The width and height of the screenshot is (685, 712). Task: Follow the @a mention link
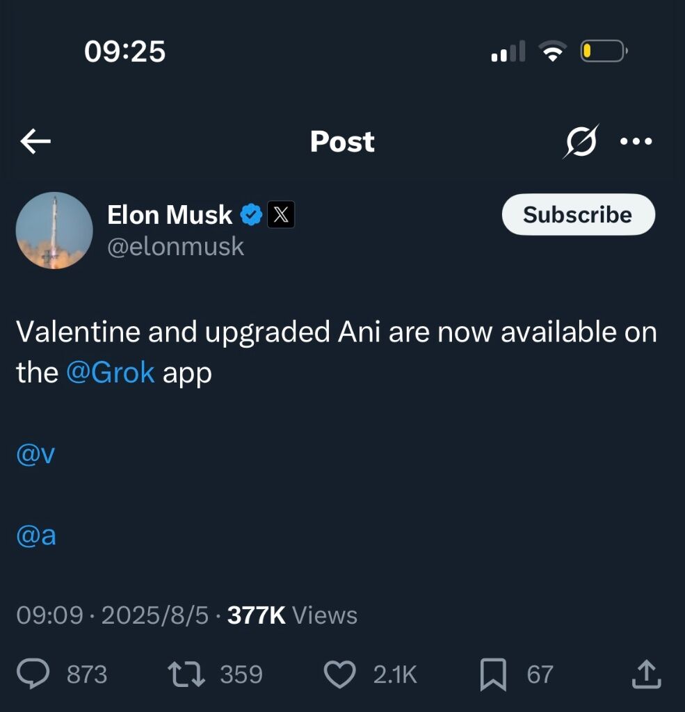click(36, 536)
